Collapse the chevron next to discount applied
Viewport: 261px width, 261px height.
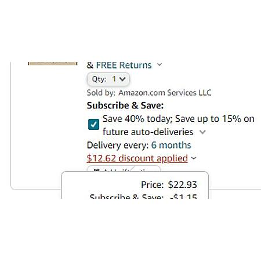point(194,158)
